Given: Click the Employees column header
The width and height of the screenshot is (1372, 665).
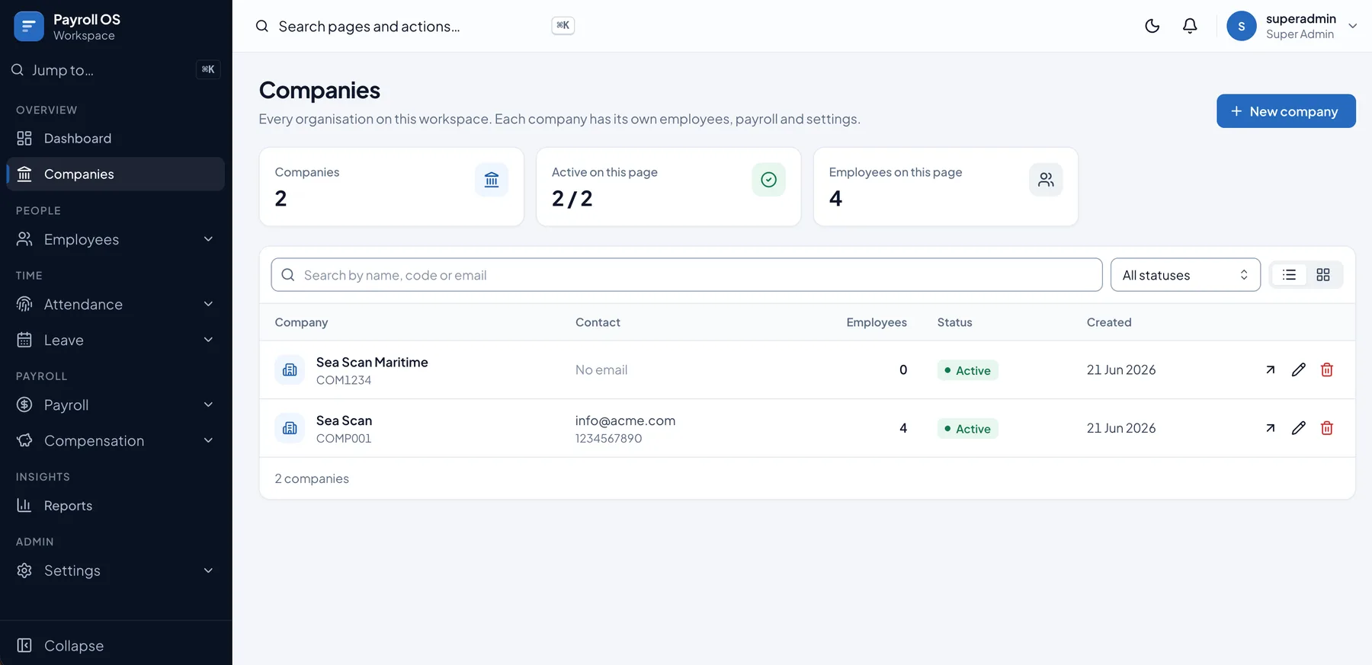Looking at the screenshot, I should (877, 322).
